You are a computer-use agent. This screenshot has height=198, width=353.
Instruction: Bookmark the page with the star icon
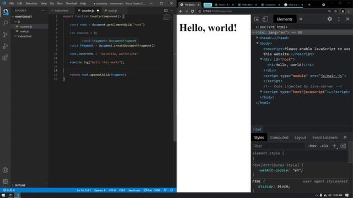(335, 11)
